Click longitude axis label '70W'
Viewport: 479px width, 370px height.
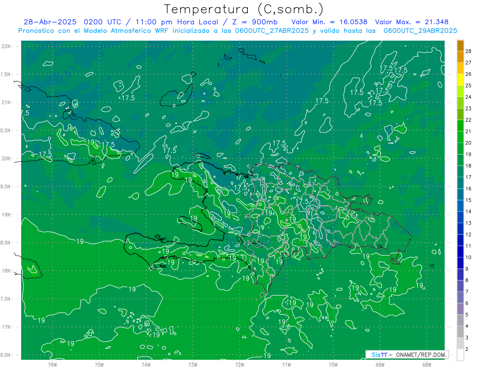333,364
